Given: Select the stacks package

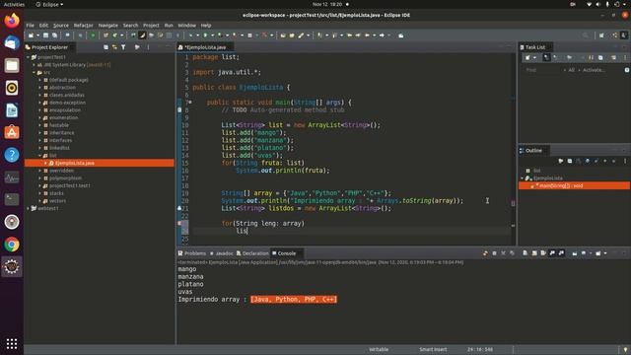Looking at the screenshot, I should 57,193.
